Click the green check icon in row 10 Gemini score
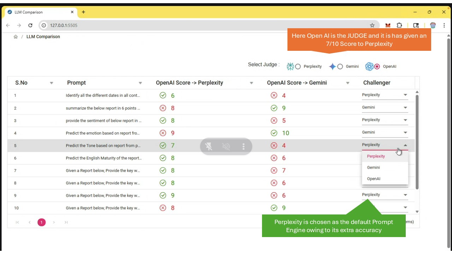 [x=274, y=208]
